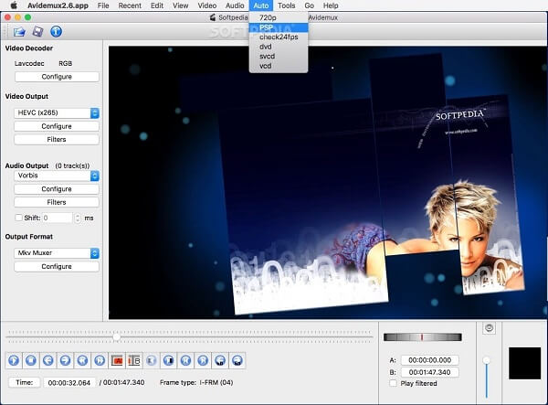Viewport: 548px width, 405px height.
Task: Choose dvd in the Auto menu
Action: [265, 47]
